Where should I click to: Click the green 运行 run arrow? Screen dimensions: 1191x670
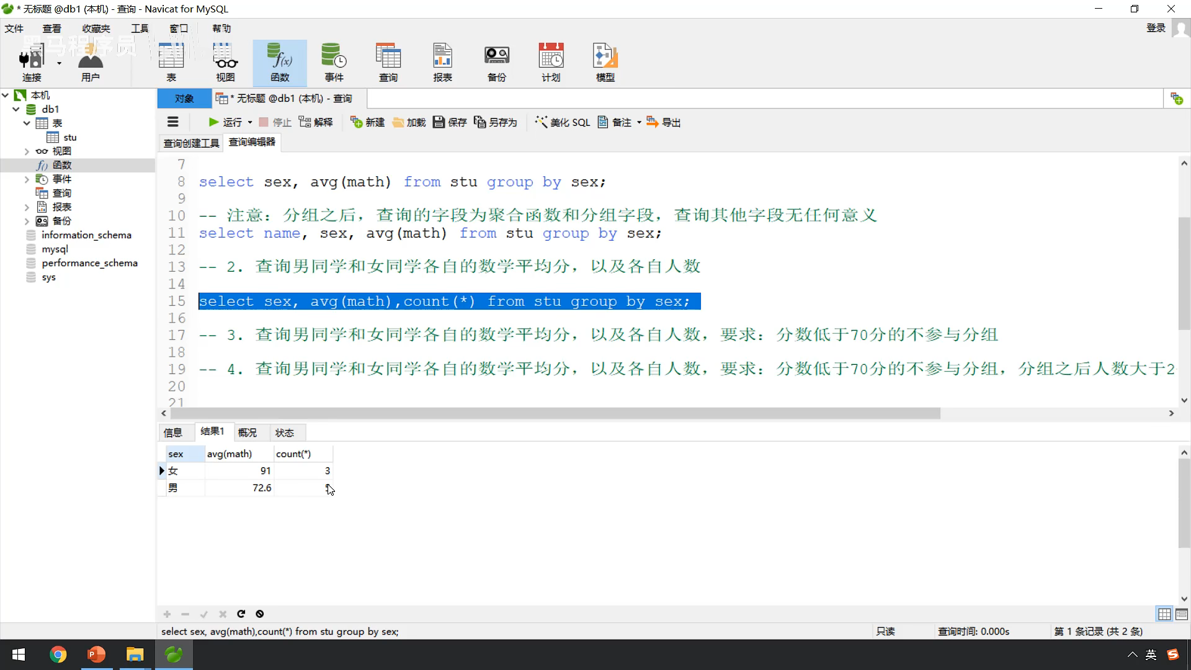click(x=213, y=122)
